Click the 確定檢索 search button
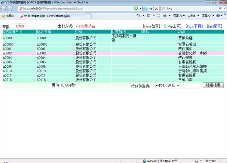The height and width of the screenshot is (163, 227). tap(213, 85)
